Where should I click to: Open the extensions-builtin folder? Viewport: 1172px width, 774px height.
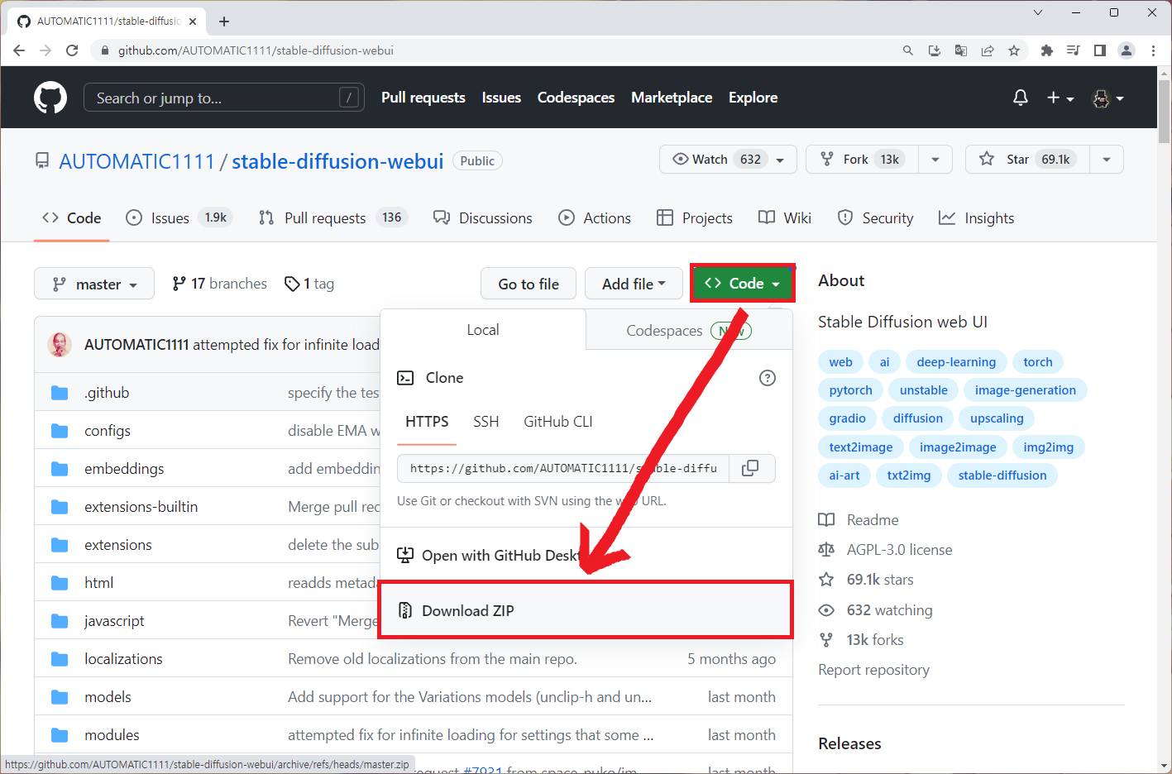(x=141, y=507)
